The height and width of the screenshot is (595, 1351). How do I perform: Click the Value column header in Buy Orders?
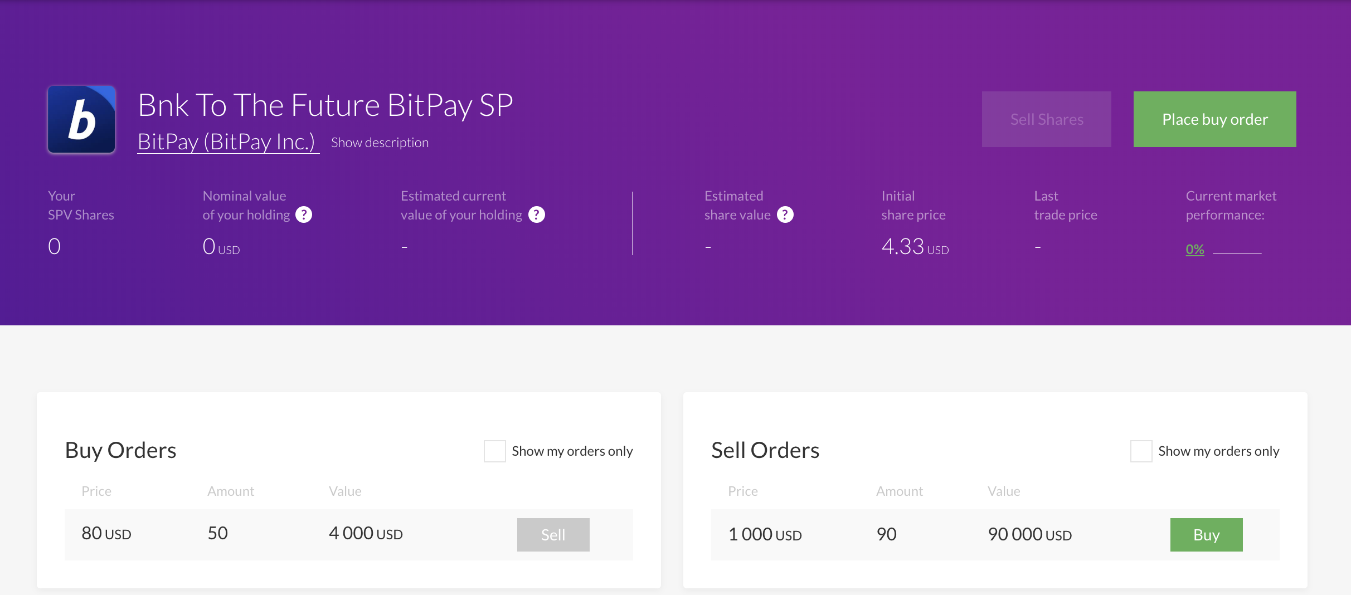pyautogui.click(x=345, y=491)
